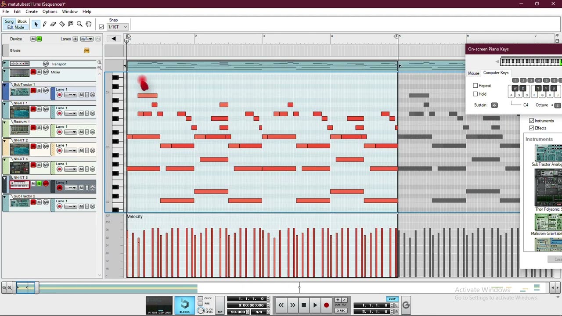Open the Help menu
562x316 pixels.
87,11
